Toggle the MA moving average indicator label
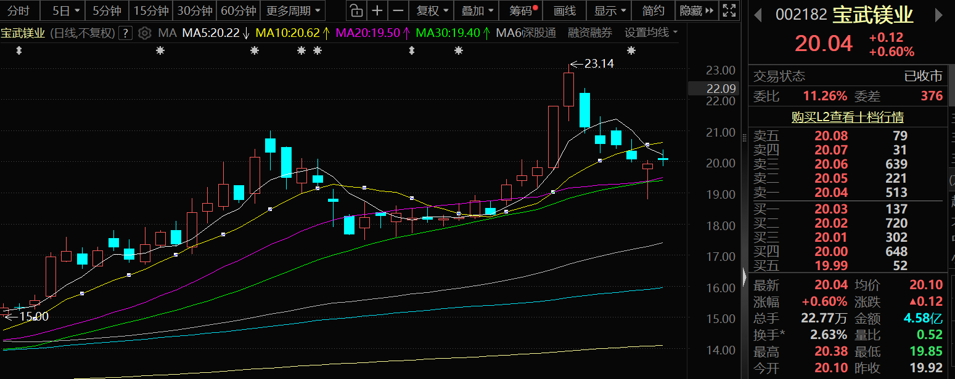Screen dimensions: 955x379 [x=166, y=33]
